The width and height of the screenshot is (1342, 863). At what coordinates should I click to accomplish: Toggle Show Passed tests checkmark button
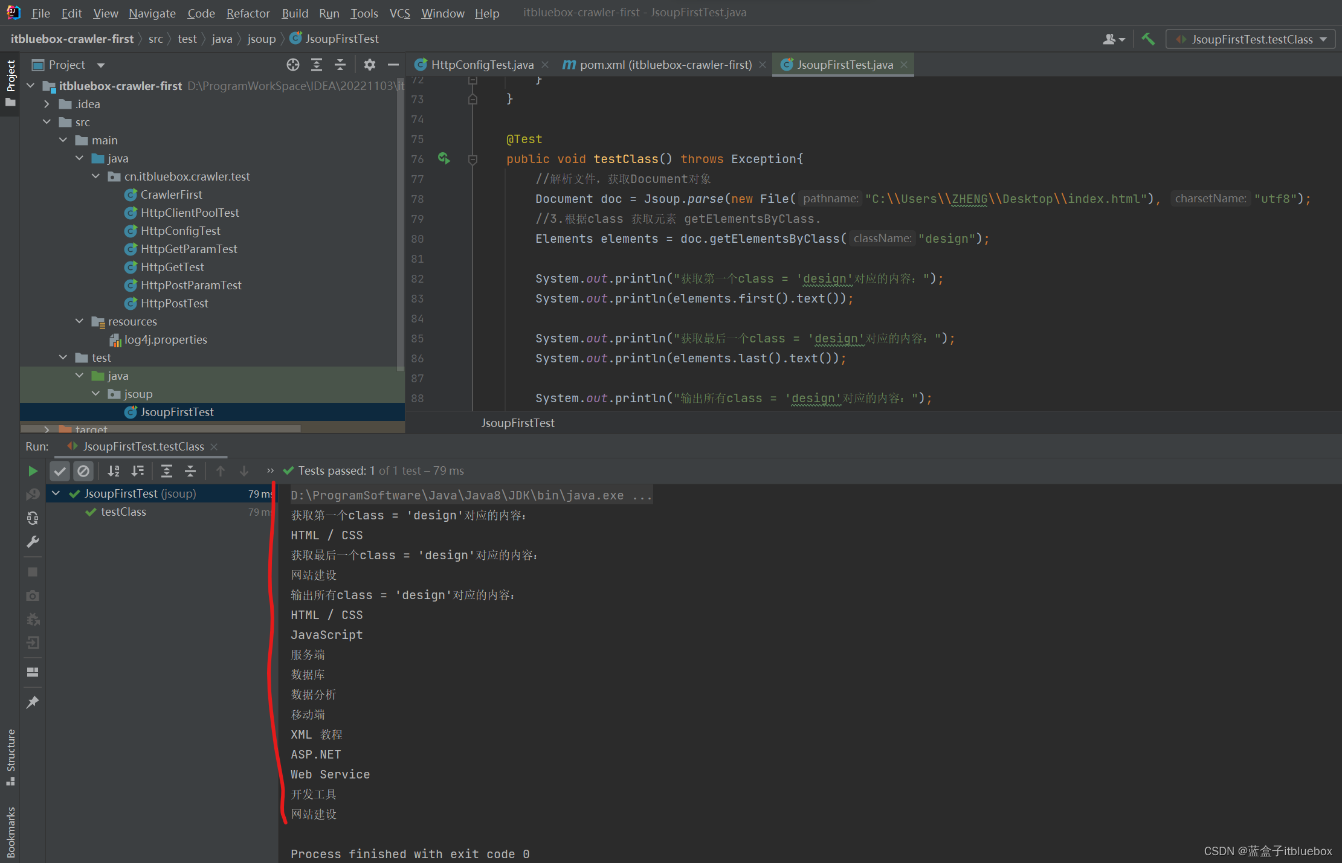coord(60,471)
